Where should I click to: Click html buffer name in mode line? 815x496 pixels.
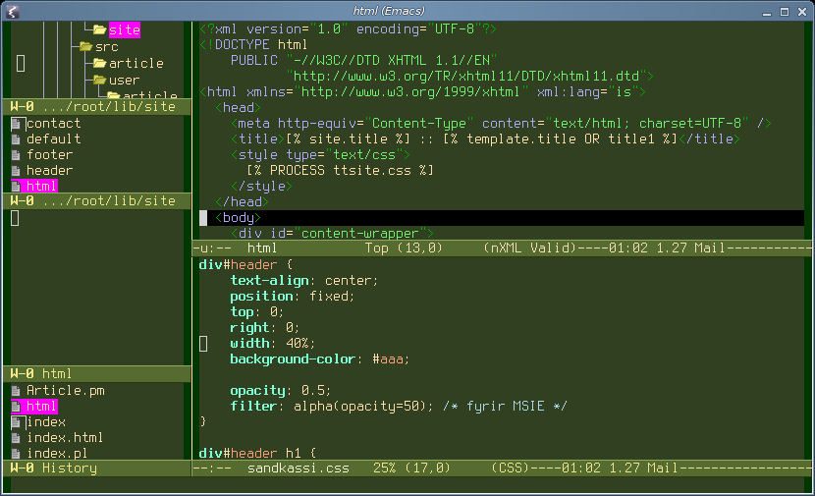coord(262,248)
